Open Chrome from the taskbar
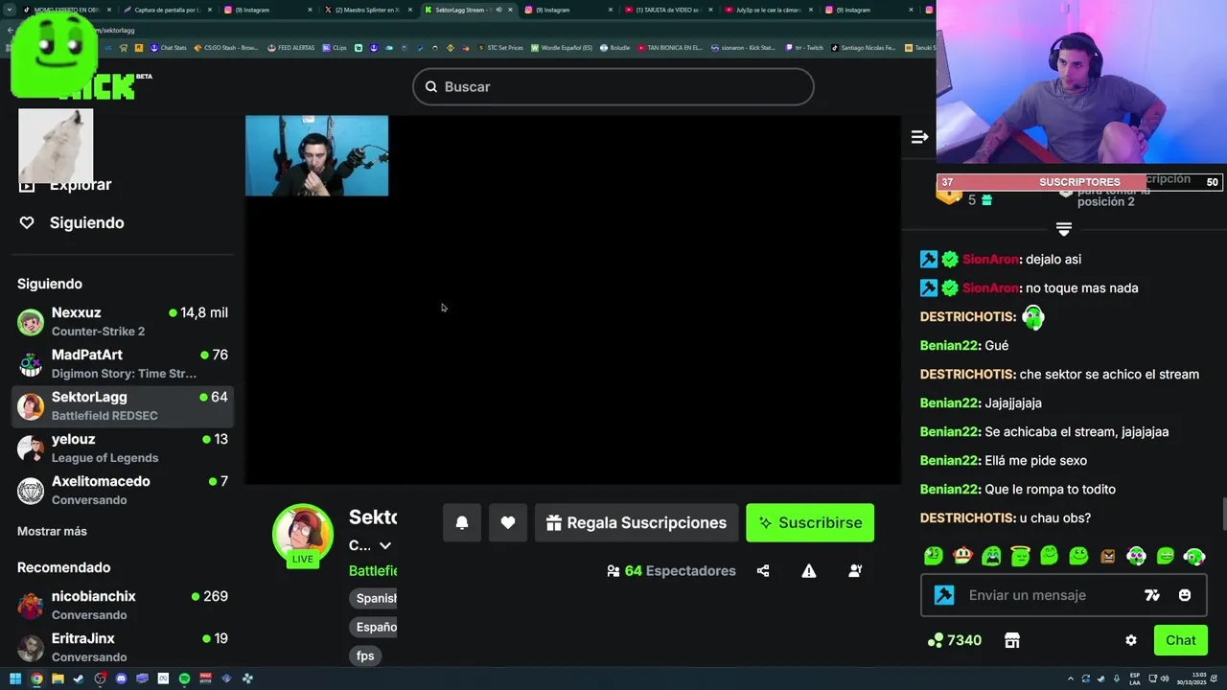Screen dimensions: 1227x690 point(36,678)
